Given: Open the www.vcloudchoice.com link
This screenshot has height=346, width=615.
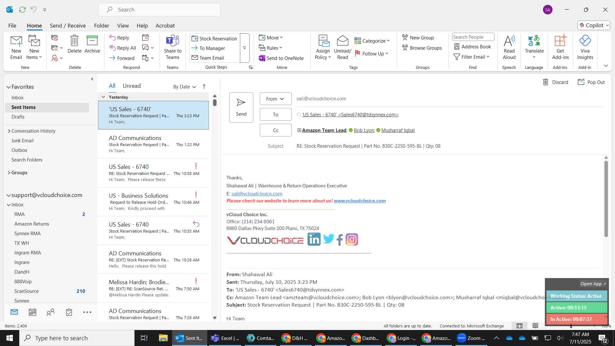Looking at the screenshot, I should (359, 201).
